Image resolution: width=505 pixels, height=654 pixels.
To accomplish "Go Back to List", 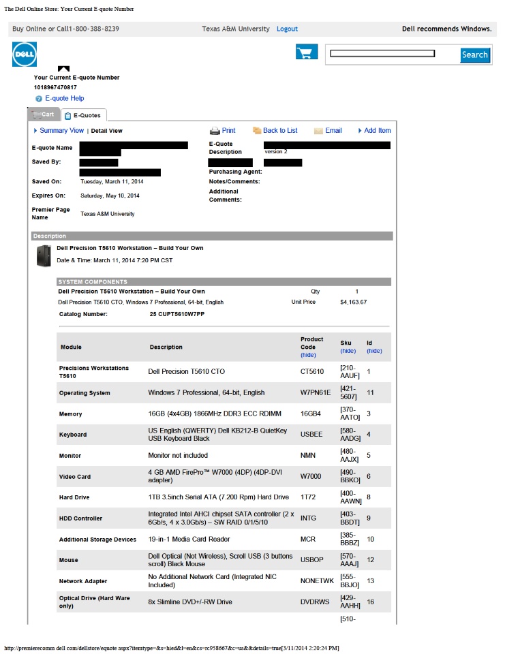I will (280, 131).
